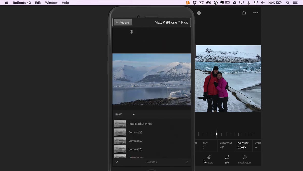Click the 1Password menu bar icon
Image resolution: width=303 pixels, height=171 pixels.
point(216,3)
